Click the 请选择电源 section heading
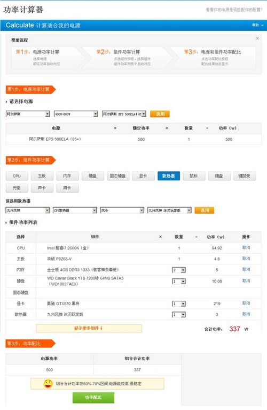This screenshot has width=267, height=410. pos(21,102)
